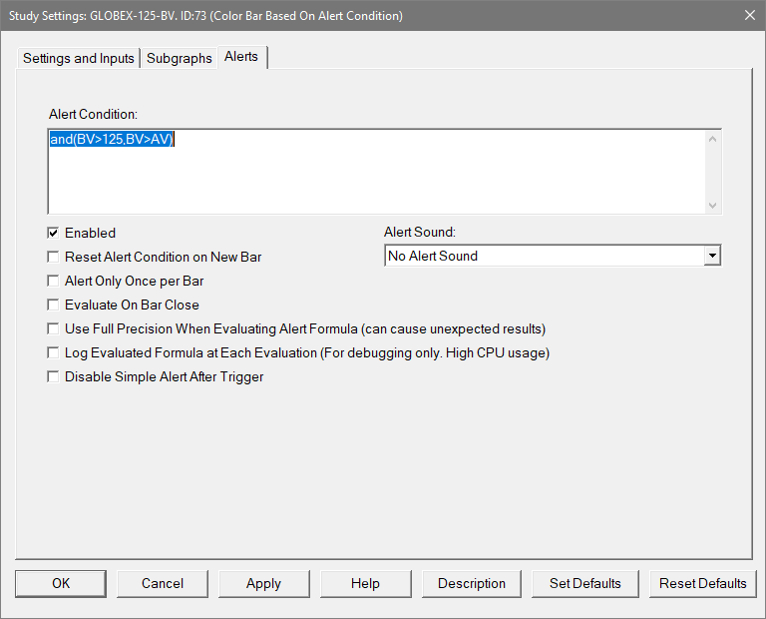Click the Cancel button
The width and height of the screenshot is (766, 619).
163,583
